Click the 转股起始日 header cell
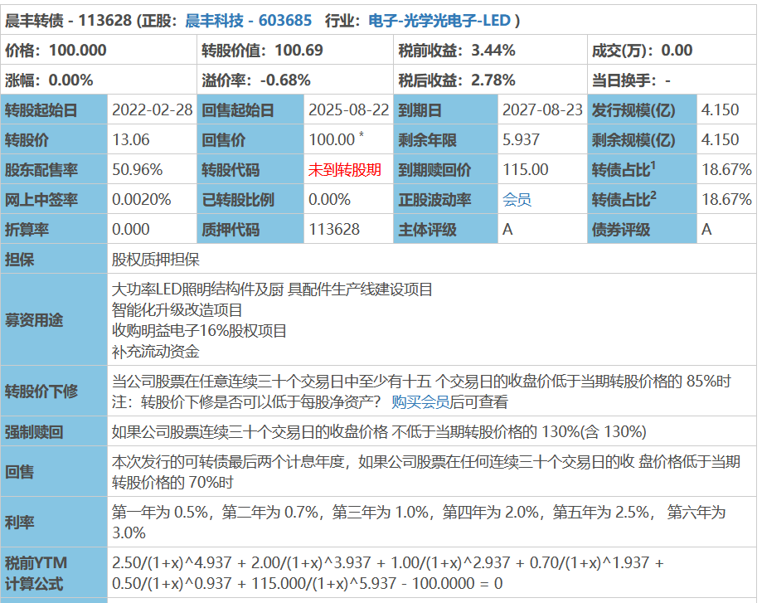 [x=54, y=110]
